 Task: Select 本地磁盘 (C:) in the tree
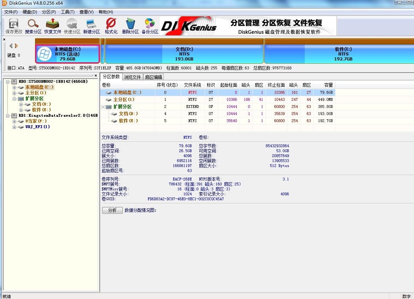(x=39, y=87)
